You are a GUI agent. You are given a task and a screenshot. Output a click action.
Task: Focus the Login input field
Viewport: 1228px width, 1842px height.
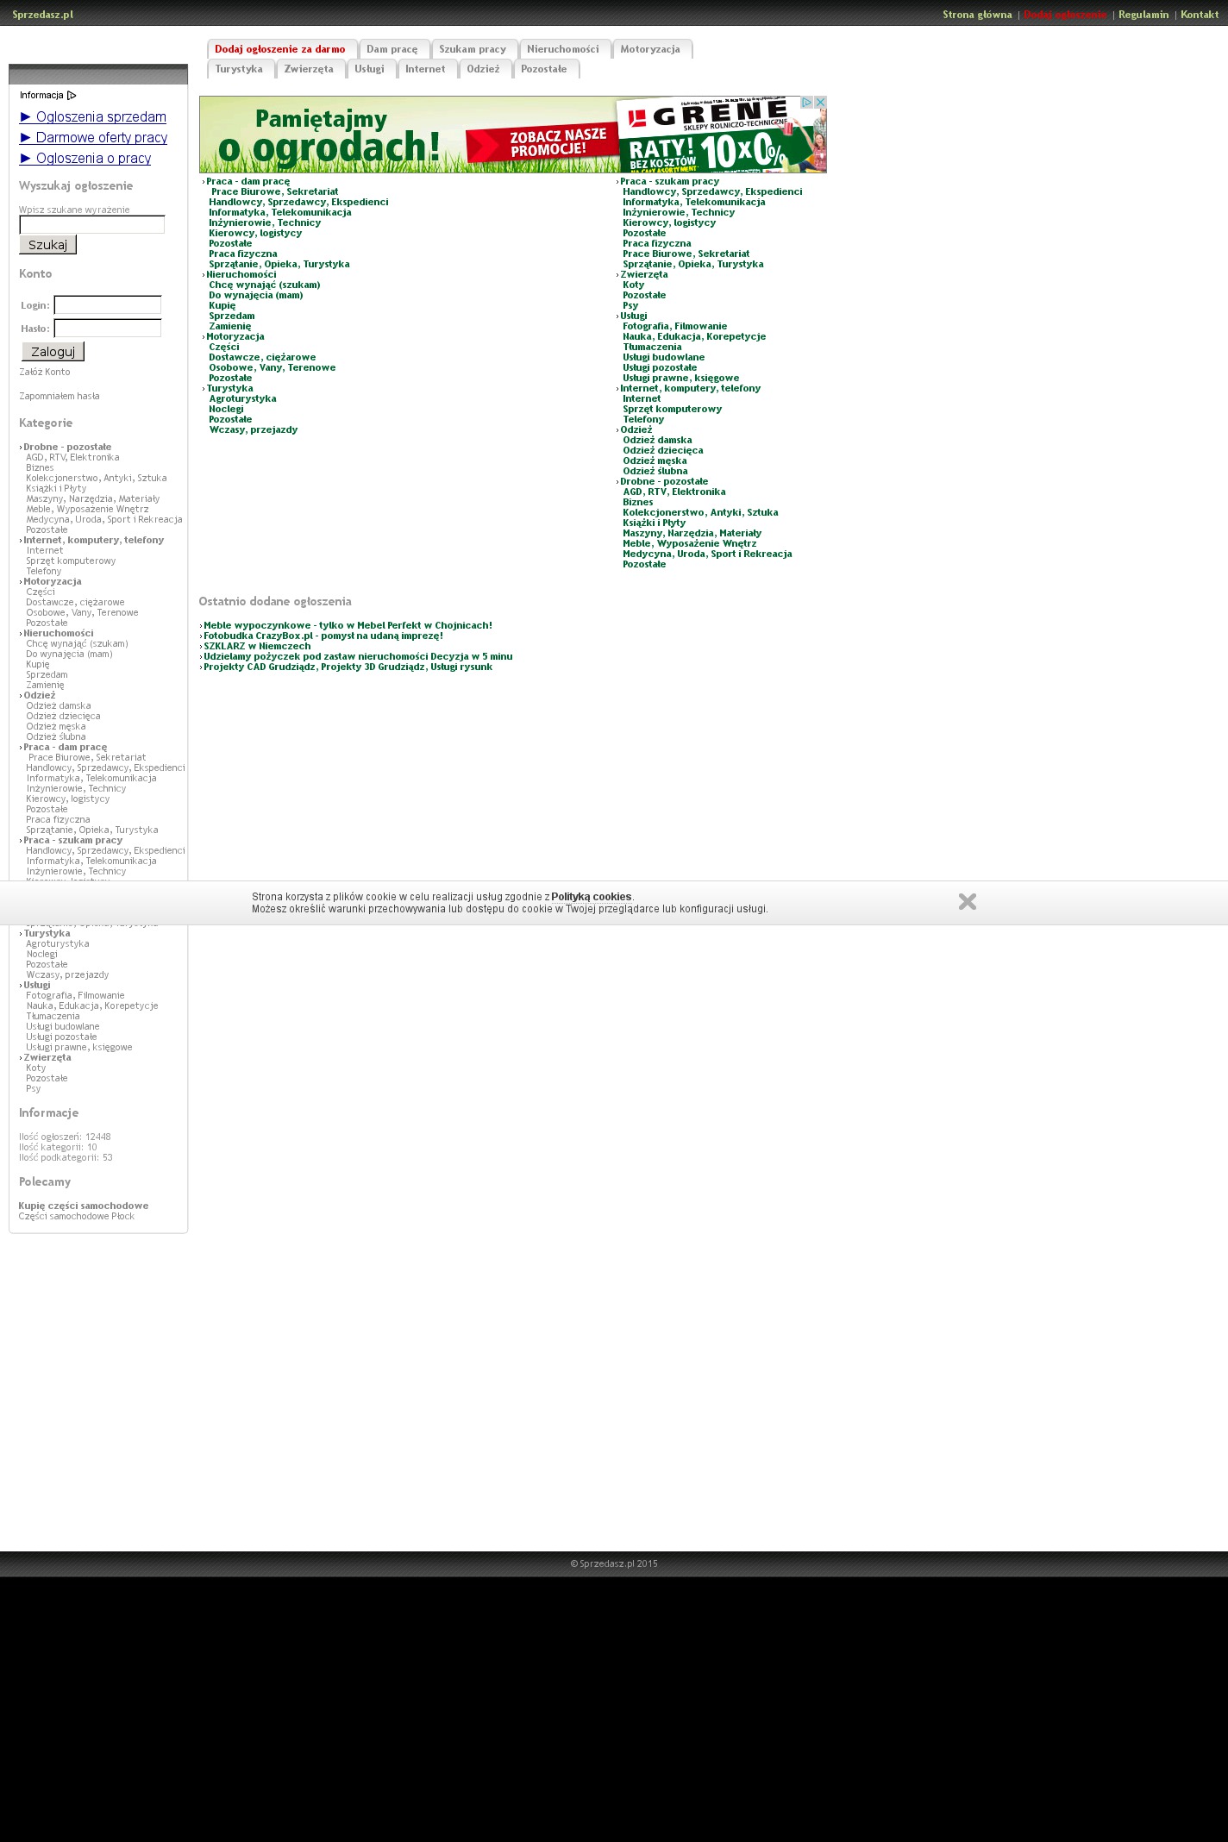pos(108,304)
